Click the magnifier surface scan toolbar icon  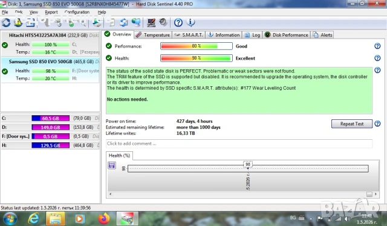coord(83,23)
